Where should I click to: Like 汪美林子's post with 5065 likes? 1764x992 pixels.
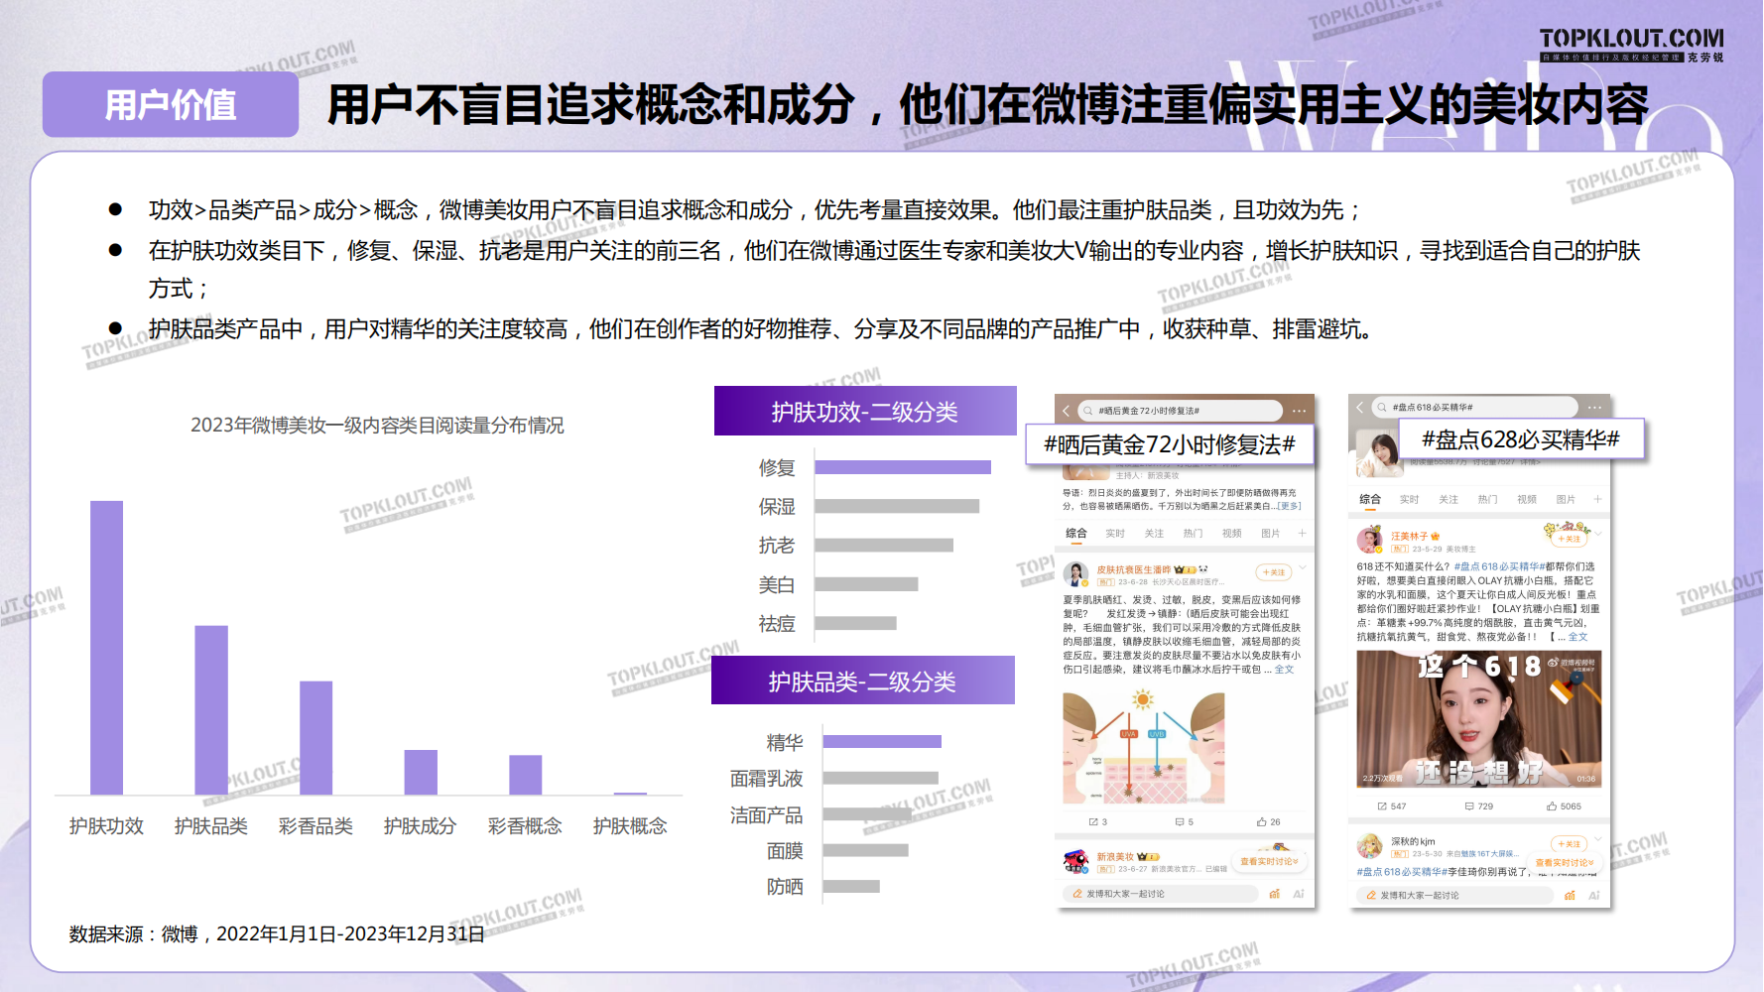pyautogui.click(x=1563, y=806)
